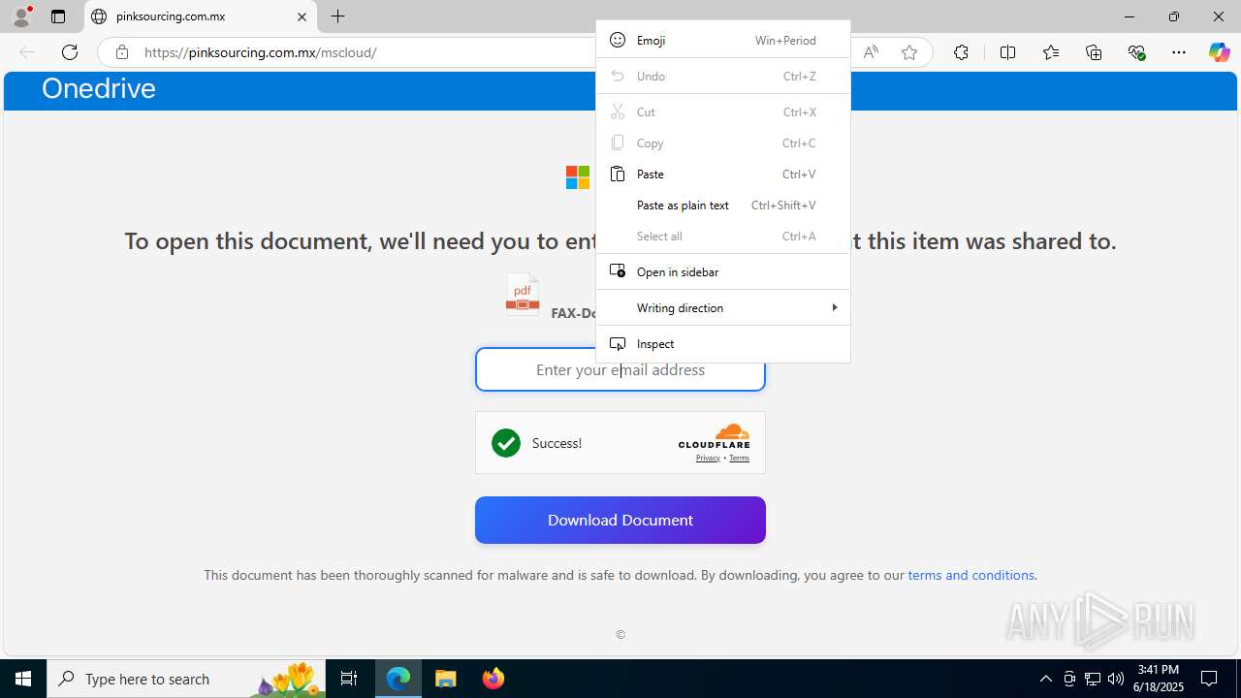Add page to favorites star
The width and height of the screenshot is (1241, 698).
[x=909, y=52]
